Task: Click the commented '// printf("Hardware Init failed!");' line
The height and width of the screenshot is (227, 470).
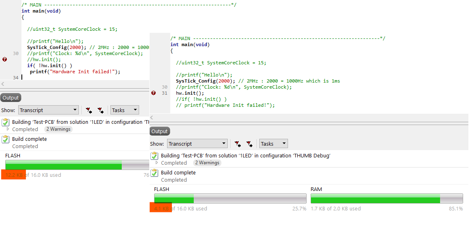Action: pyautogui.click(x=225, y=105)
